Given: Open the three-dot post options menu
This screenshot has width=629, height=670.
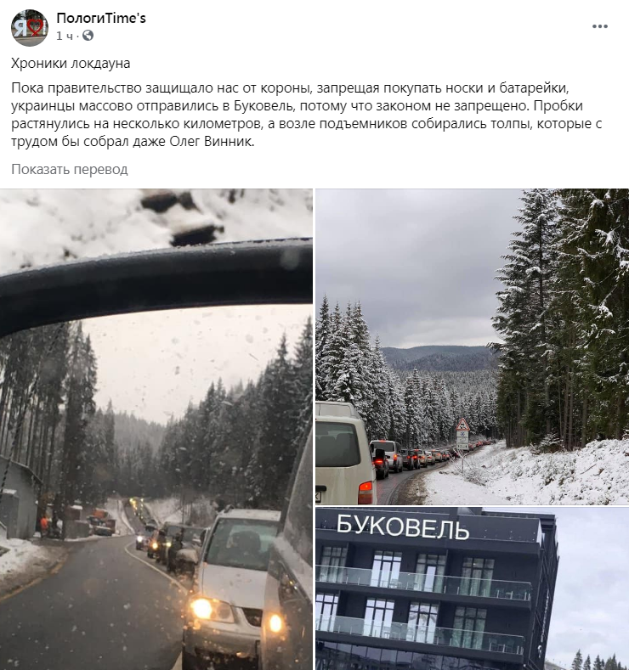Looking at the screenshot, I should 599,26.
